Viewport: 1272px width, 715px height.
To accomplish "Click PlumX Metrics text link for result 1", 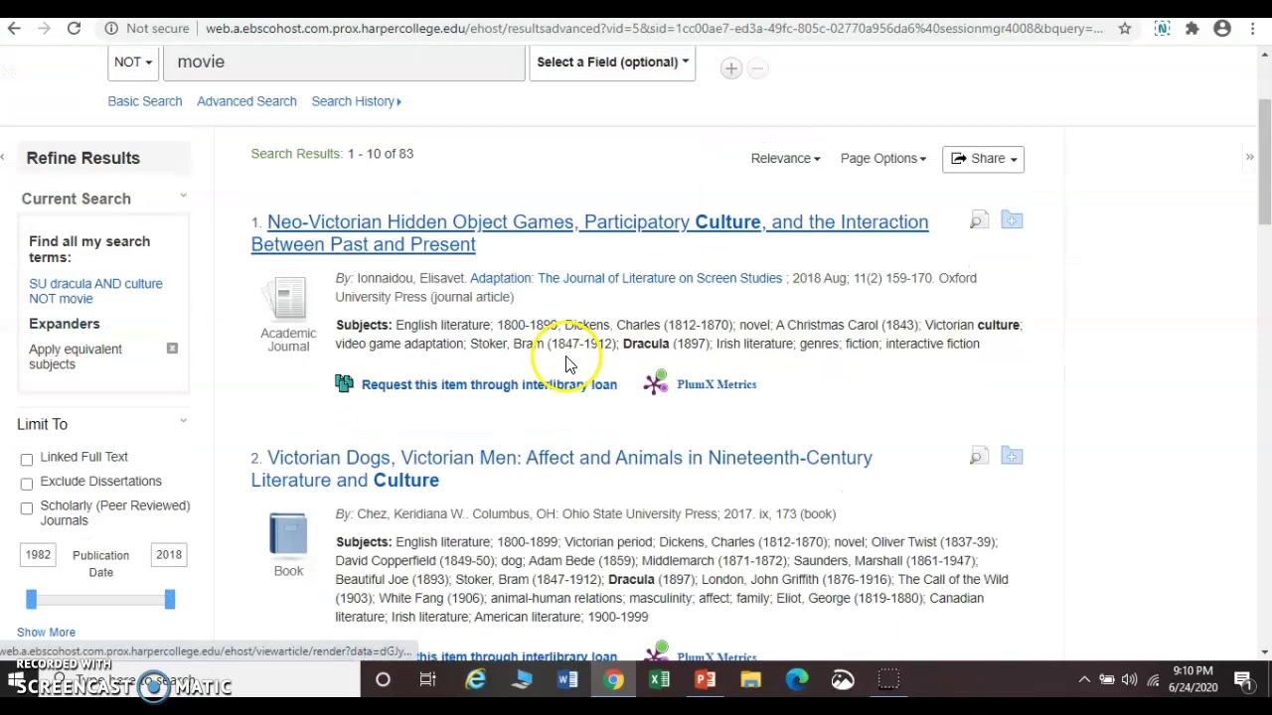I will tap(716, 384).
